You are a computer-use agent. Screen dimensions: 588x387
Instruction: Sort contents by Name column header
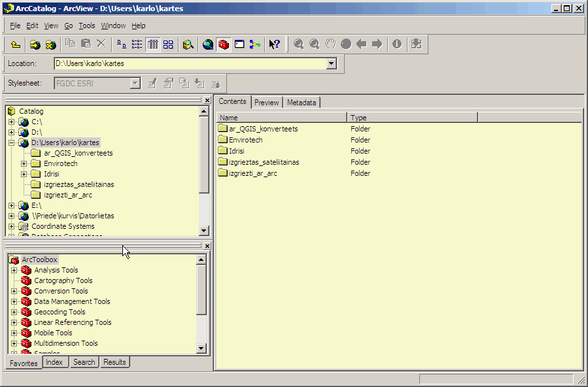[282, 118]
